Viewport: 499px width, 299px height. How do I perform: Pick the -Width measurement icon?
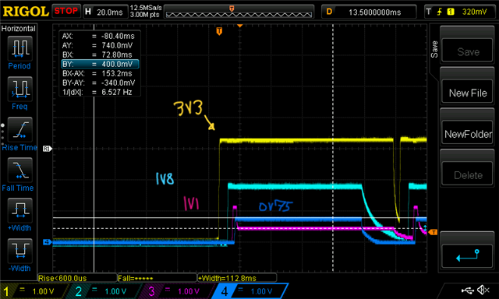click(19, 251)
